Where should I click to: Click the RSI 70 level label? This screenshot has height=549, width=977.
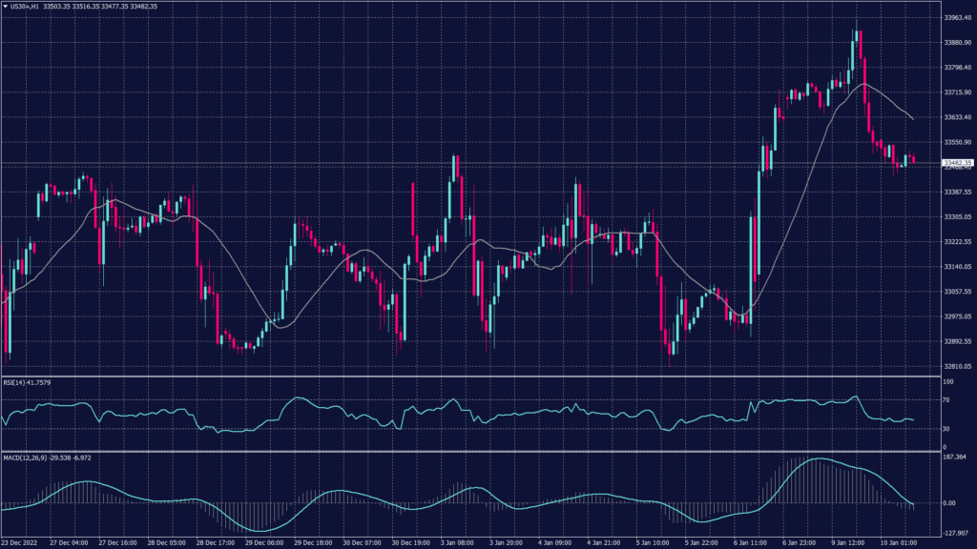click(947, 401)
